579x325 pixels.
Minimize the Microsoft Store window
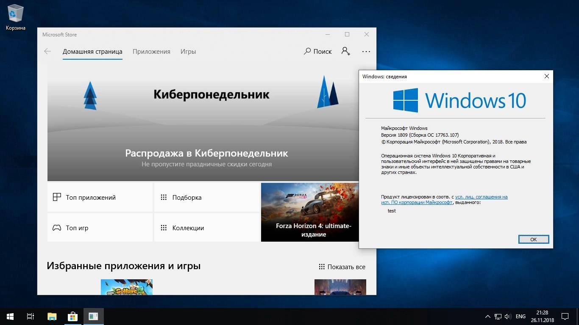(328, 34)
